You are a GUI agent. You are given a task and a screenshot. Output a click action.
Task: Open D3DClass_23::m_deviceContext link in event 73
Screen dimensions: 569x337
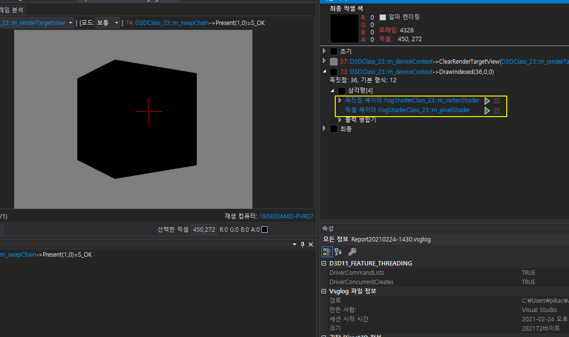(x=391, y=72)
